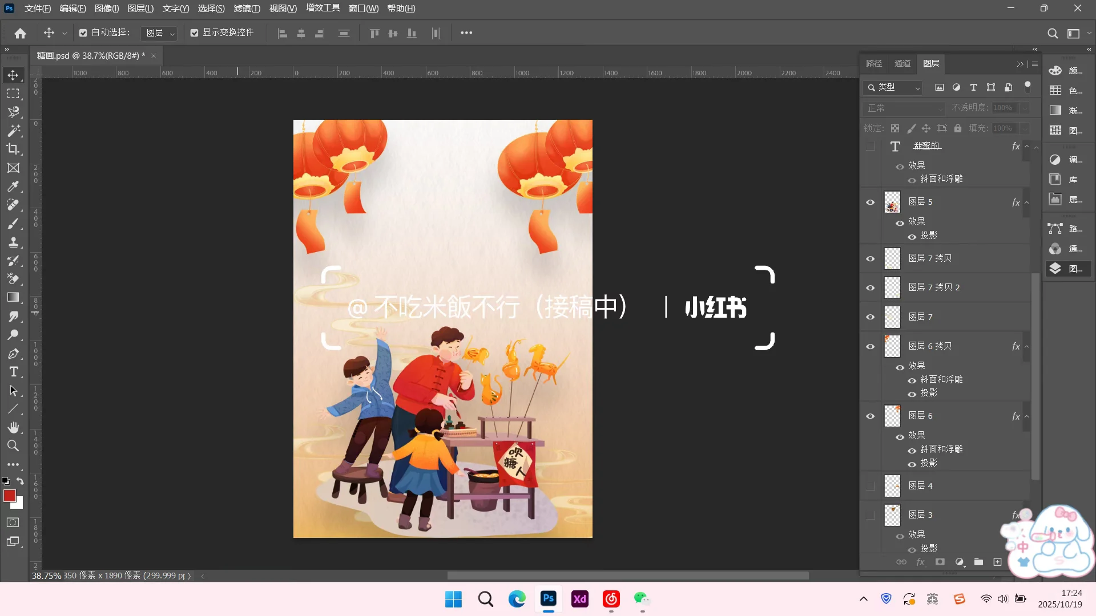Image resolution: width=1096 pixels, height=616 pixels.
Task: Click the more options ellipsis in options bar
Action: point(466,33)
